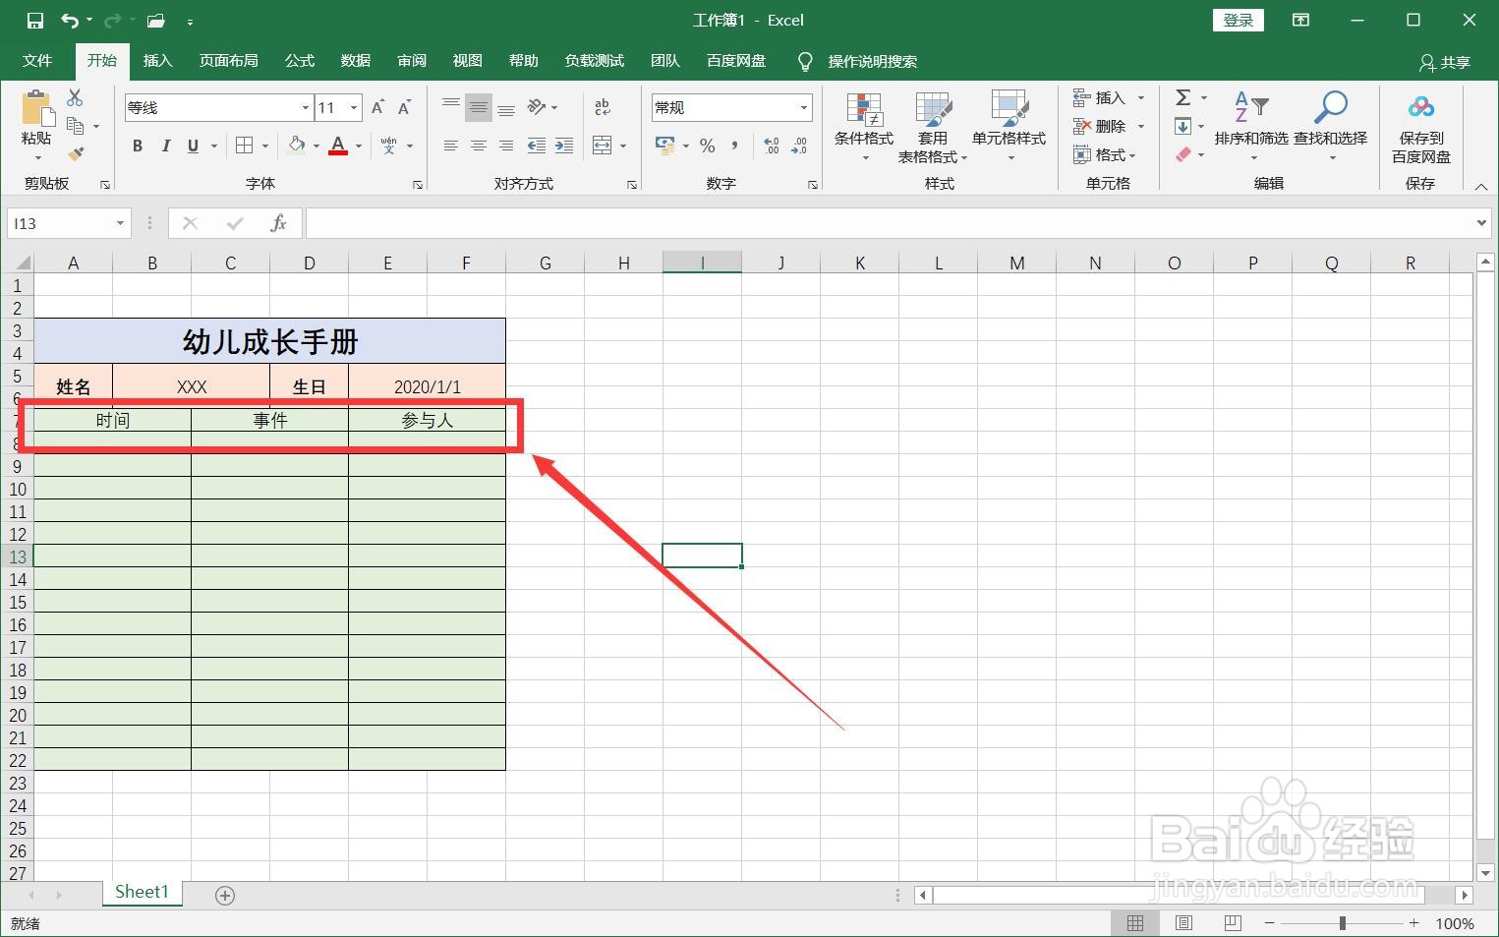The height and width of the screenshot is (937, 1499).
Task: Switch to the 数据 Data tab
Action: 356,61
